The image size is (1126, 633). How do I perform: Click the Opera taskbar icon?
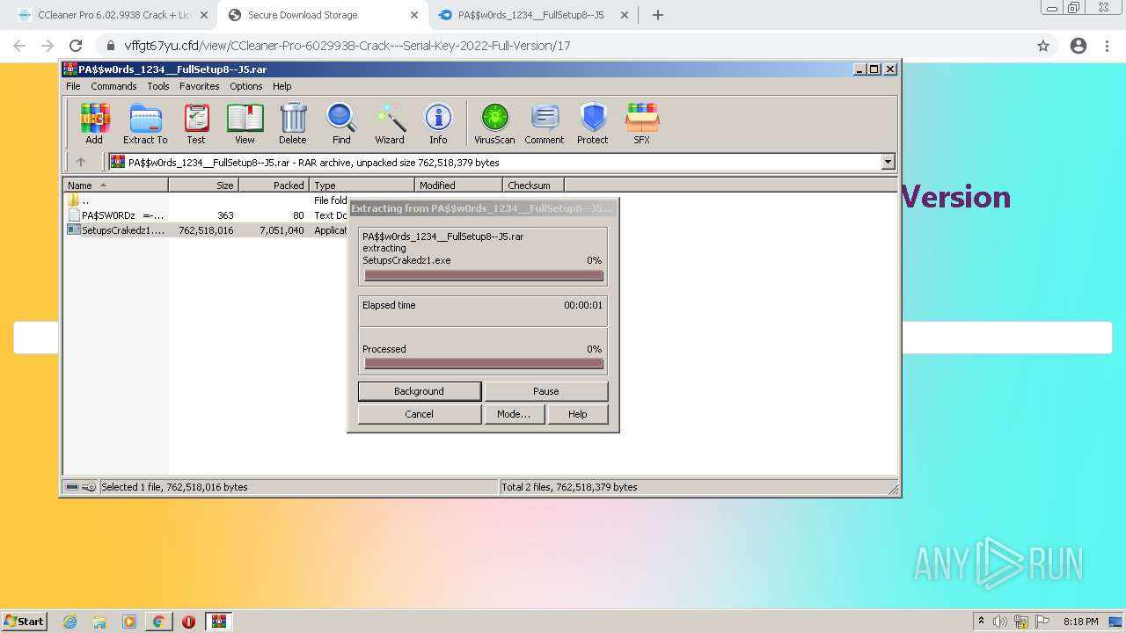pyautogui.click(x=188, y=622)
